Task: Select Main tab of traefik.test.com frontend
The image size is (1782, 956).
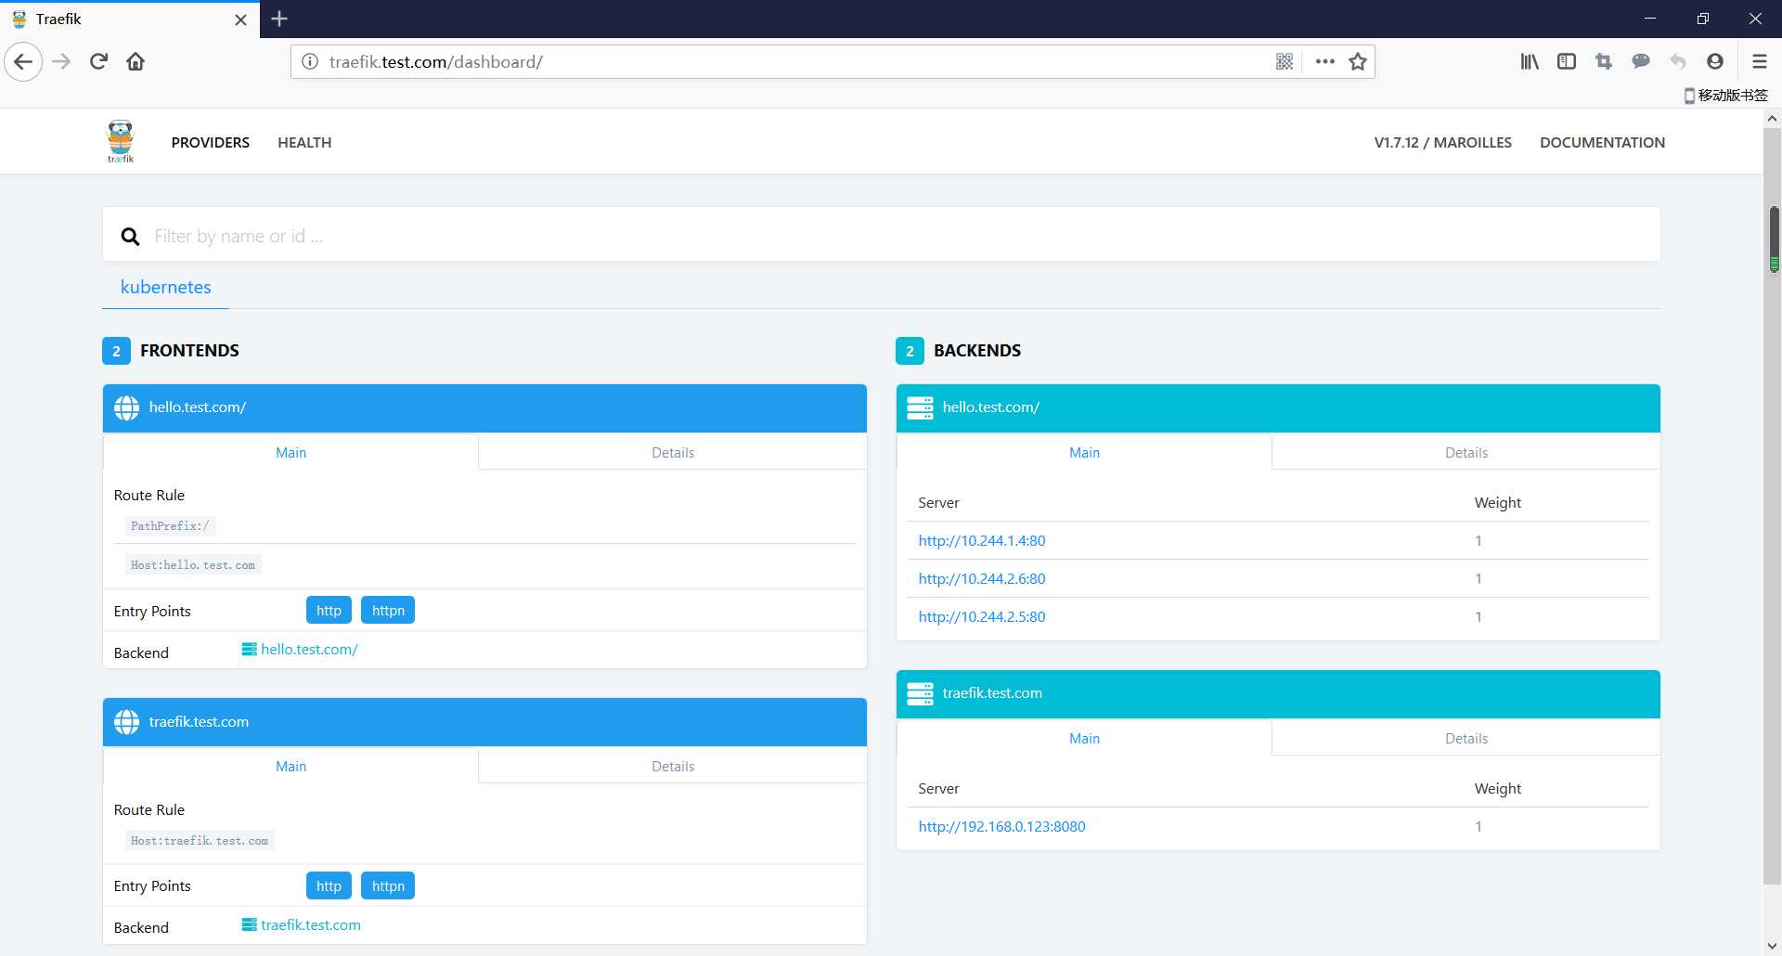Action: (x=291, y=767)
